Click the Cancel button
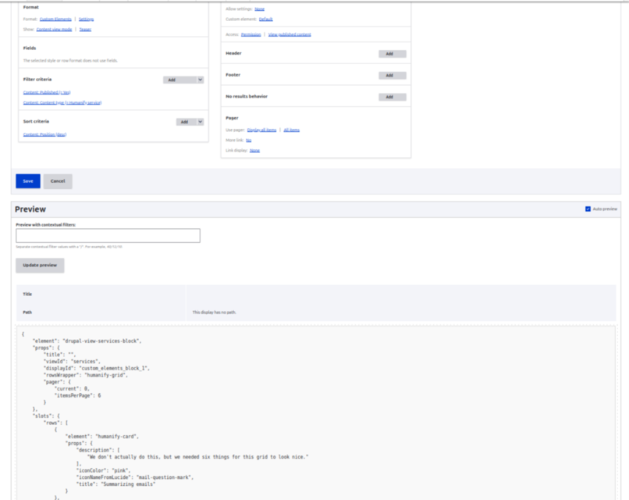Screen dimensions: 629x500 [x=58, y=180]
